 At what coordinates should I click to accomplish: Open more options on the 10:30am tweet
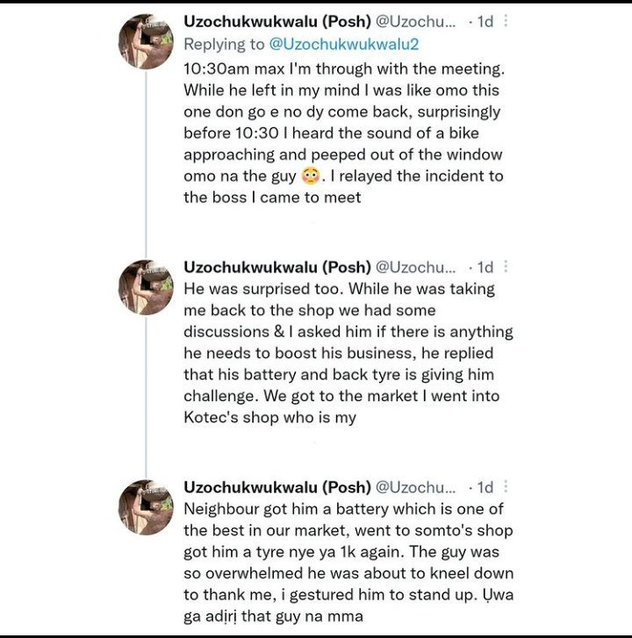[x=506, y=22]
